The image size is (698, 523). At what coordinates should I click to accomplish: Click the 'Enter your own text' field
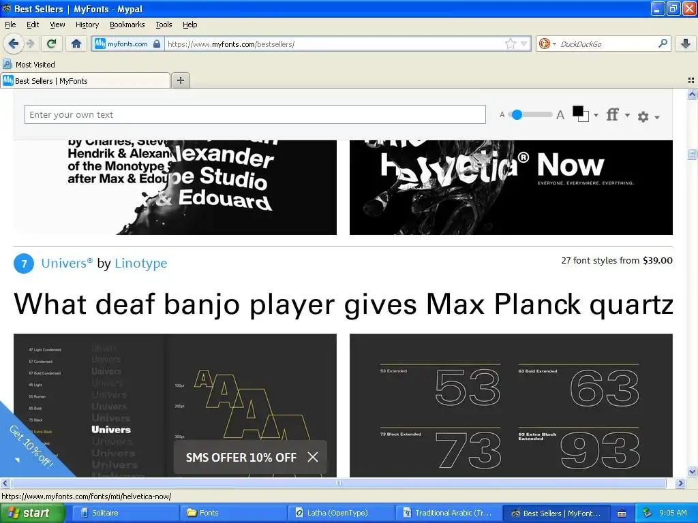(255, 114)
